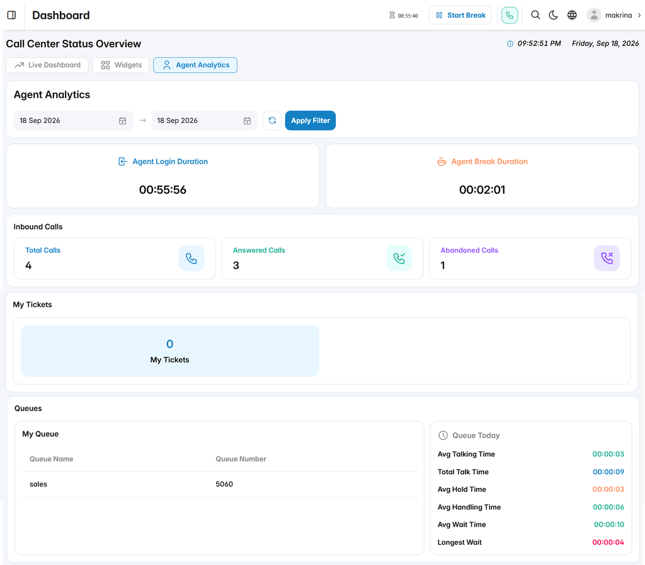Image resolution: width=645 pixels, height=565 pixels.
Task: Open the My Tickets count card
Action: point(170,351)
